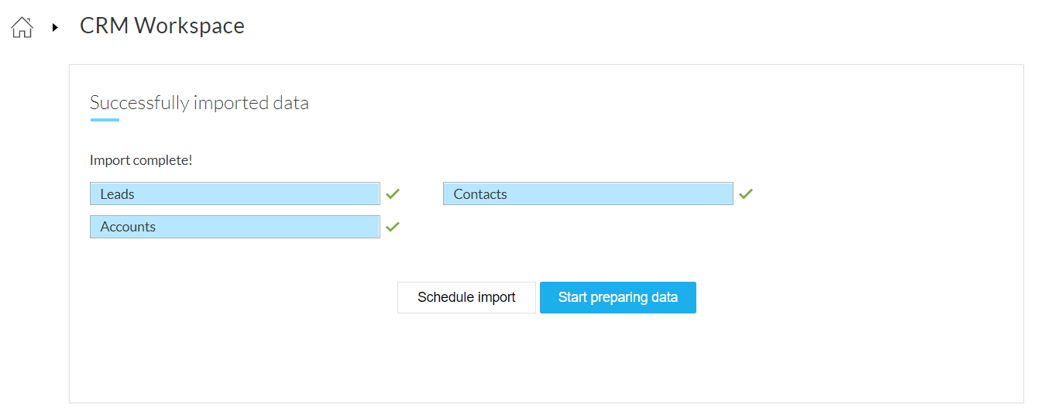Click empty header area right of CRM Workspace
Viewport: 1041px width, 411px height.
click(643, 26)
